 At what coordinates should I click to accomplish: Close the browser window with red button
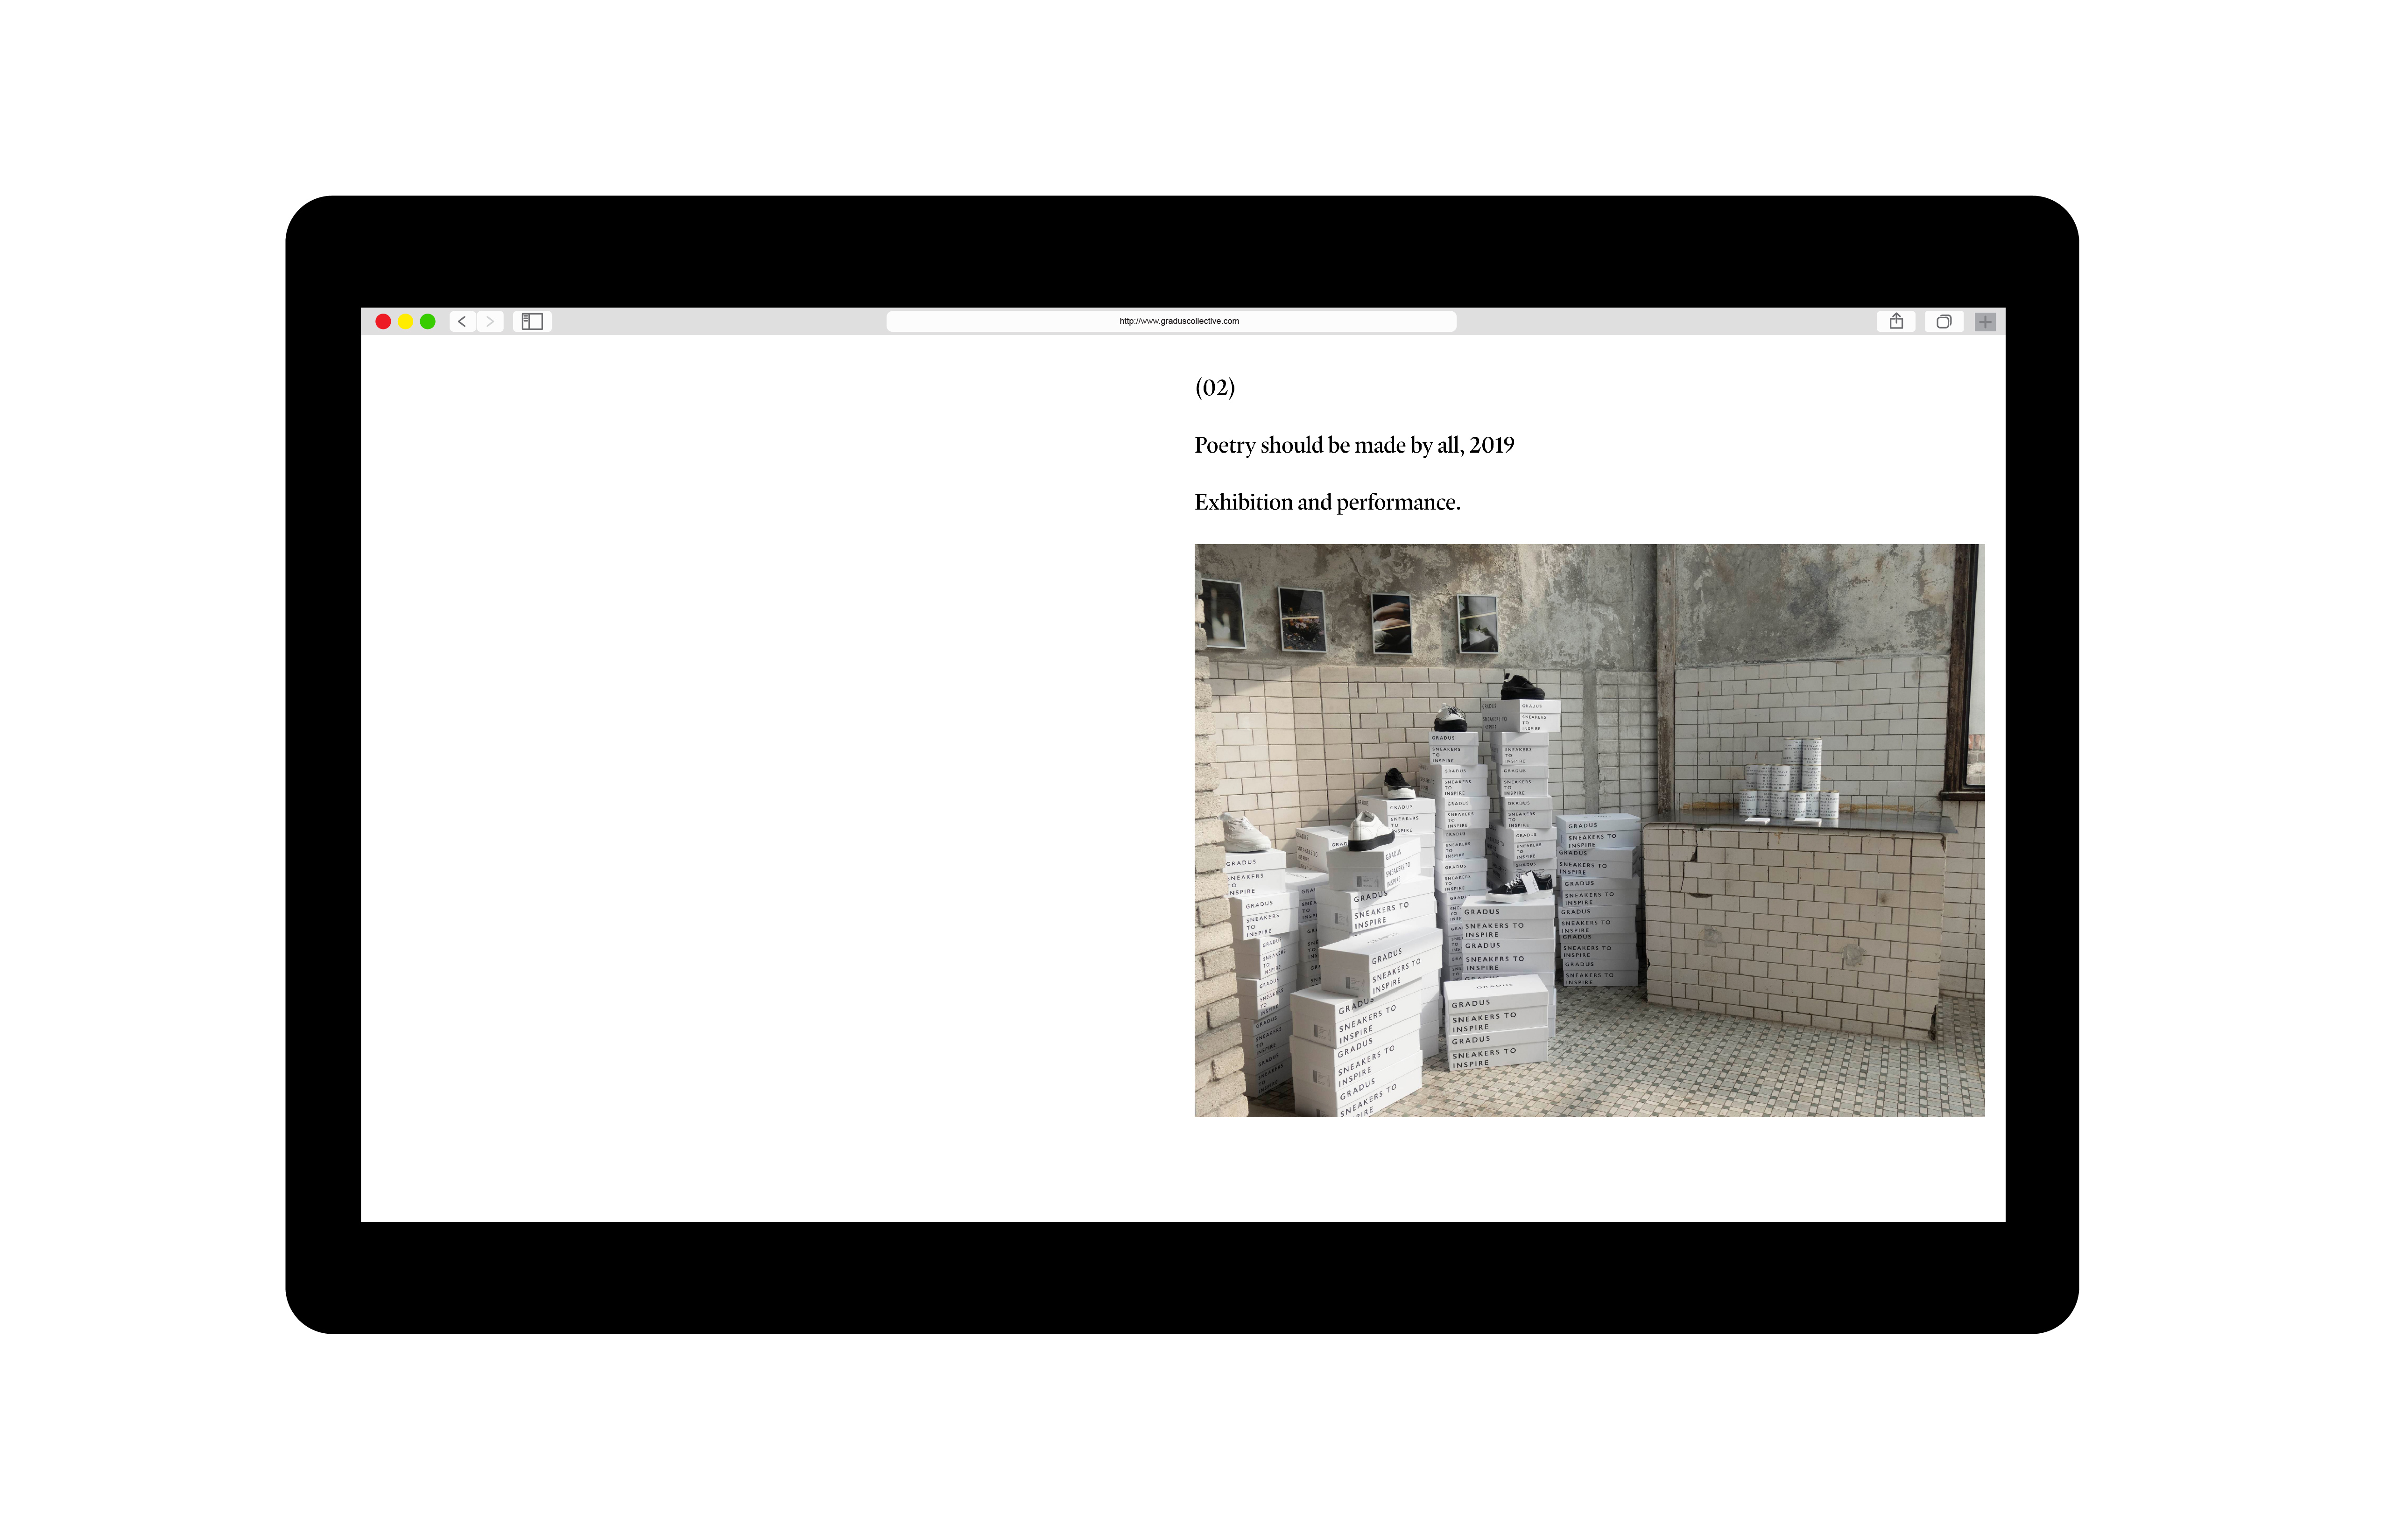pos(383,321)
